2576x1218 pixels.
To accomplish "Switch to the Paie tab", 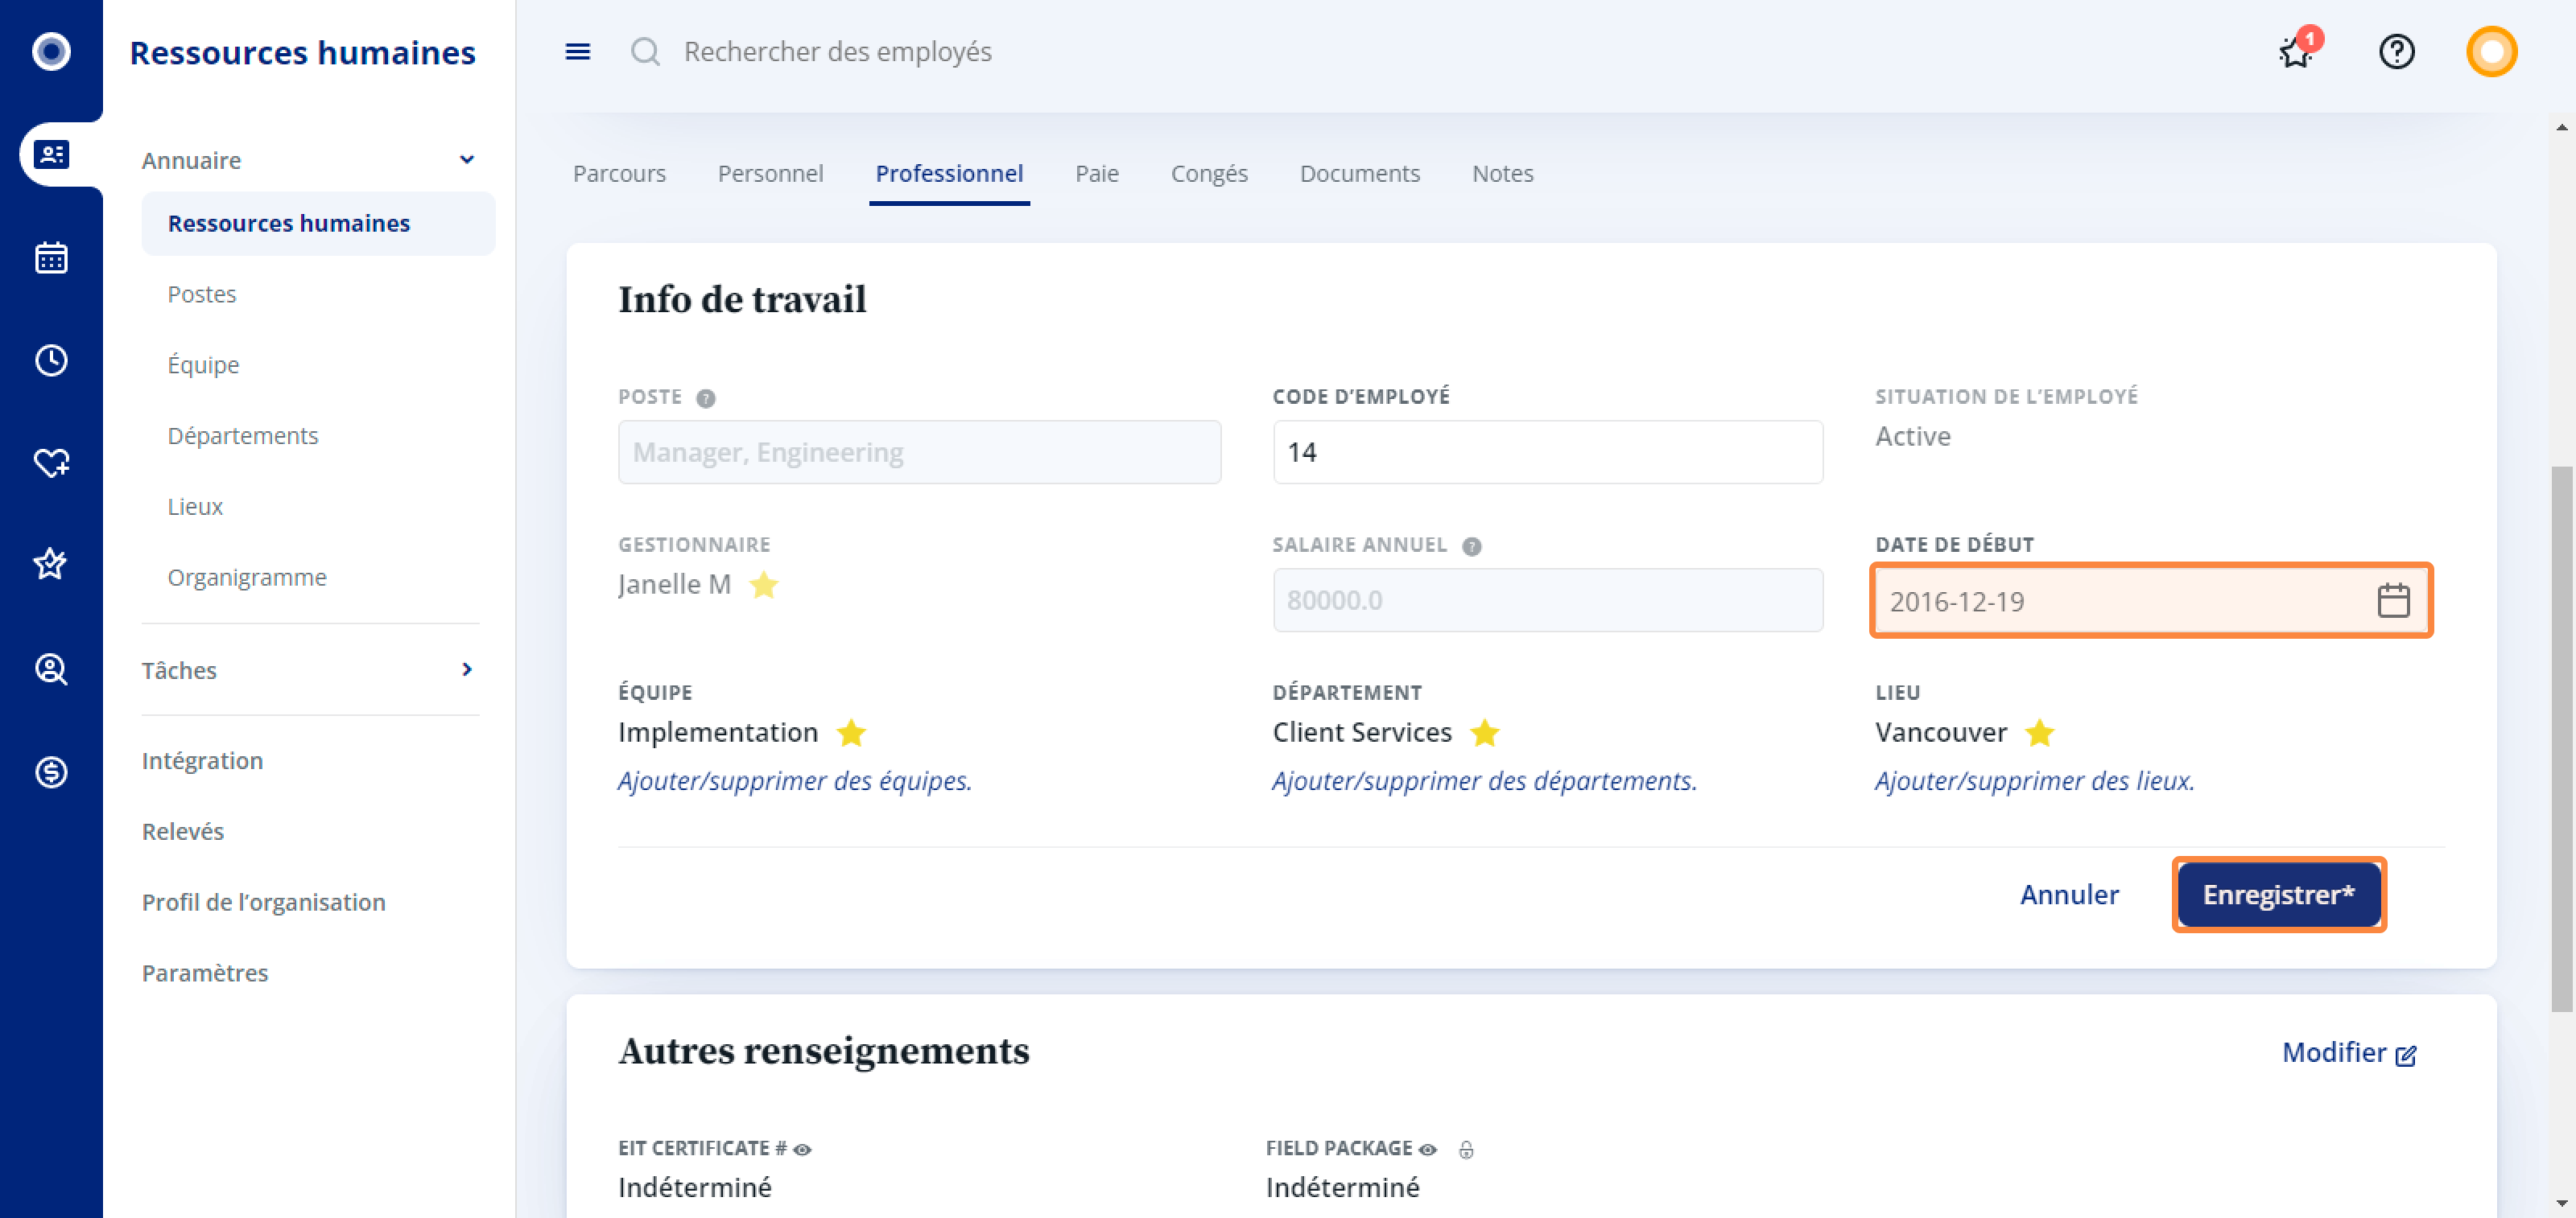I will [x=1097, y=173].
